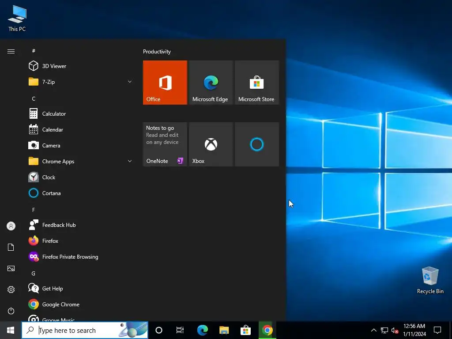Launch Cortana from the app list

coord(81,193)
